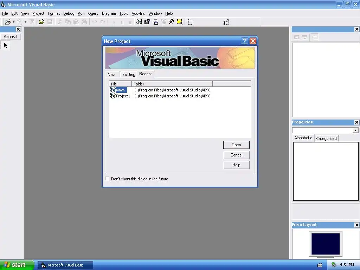
Task: Open the Object Browser toolbar icon
Action: click(x=163, y=22)
